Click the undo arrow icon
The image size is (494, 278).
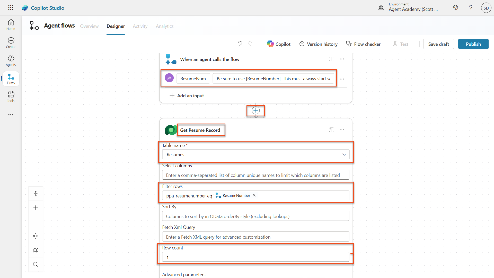tap(240, 44)
